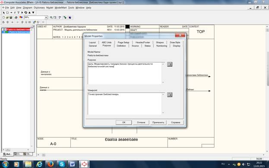Switch to the Definition tab

(x=121, y=46)
